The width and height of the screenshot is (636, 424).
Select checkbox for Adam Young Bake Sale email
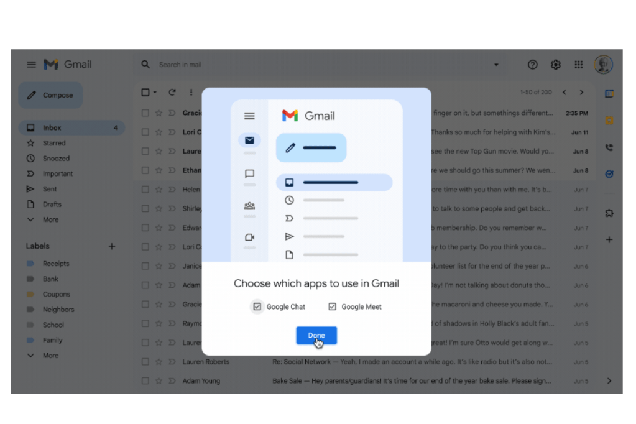145,381
